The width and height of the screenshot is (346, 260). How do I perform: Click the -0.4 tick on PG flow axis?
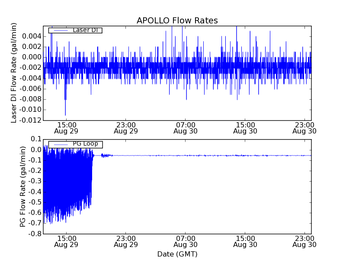(35, 192)
